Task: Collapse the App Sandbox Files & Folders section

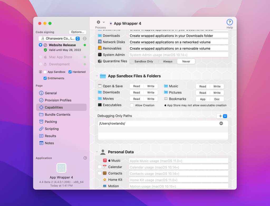Action: point(97,76)
